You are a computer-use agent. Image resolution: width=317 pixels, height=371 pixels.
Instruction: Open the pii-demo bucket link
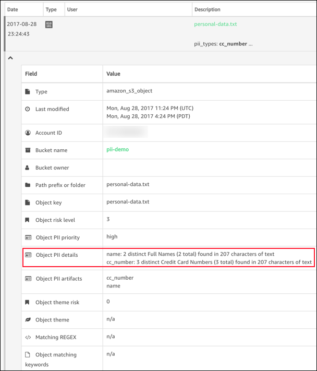(117, 149)
